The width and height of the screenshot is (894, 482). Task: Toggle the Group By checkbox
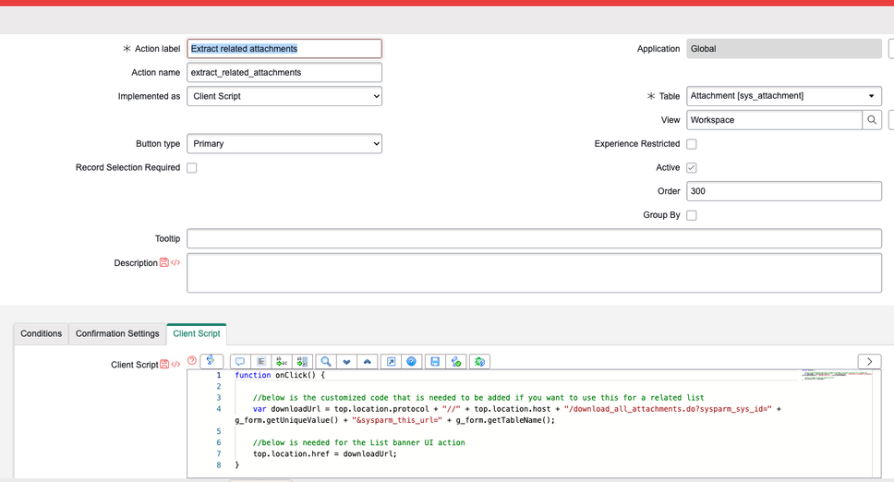[x=692, y=215]
